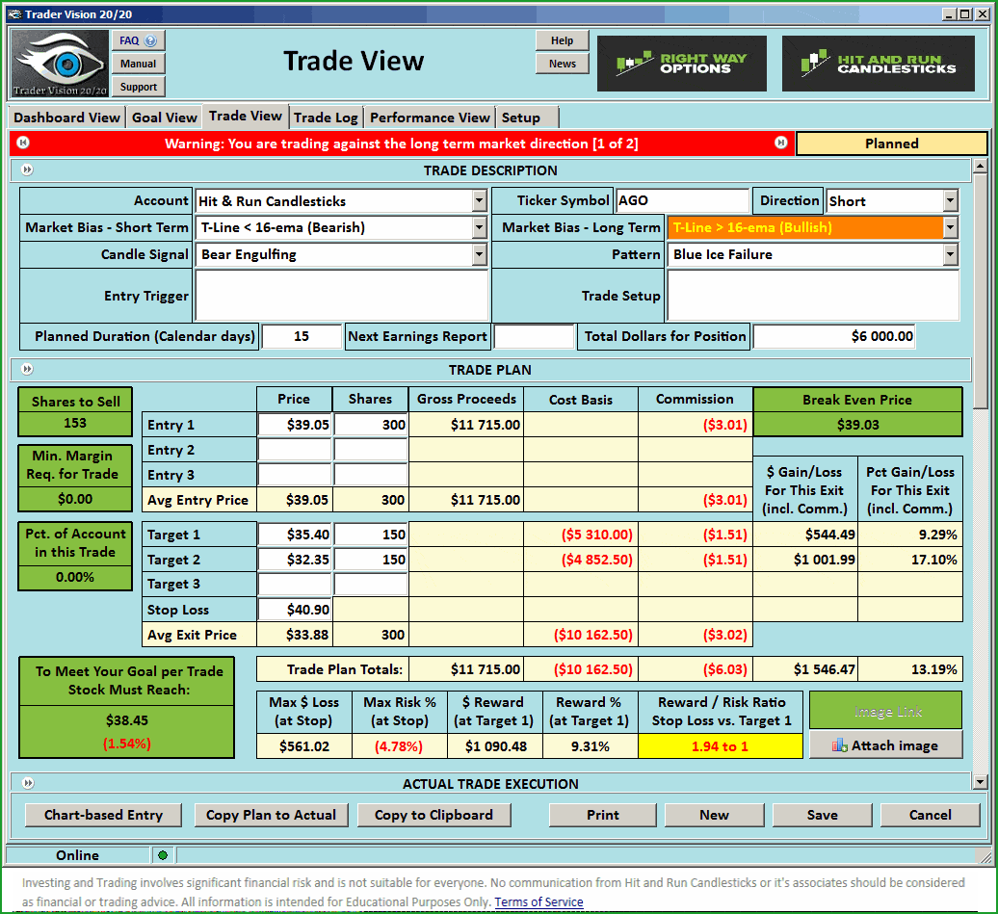Image resolution: width=998 pixels, height=914 pixels.
Task: Open the Account dropdown
Action: (x=480, y=201)
